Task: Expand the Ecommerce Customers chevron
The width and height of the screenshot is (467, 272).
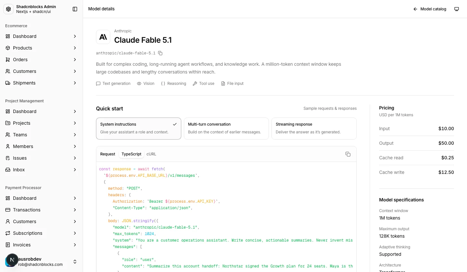Action: click(x=75, y=71)
